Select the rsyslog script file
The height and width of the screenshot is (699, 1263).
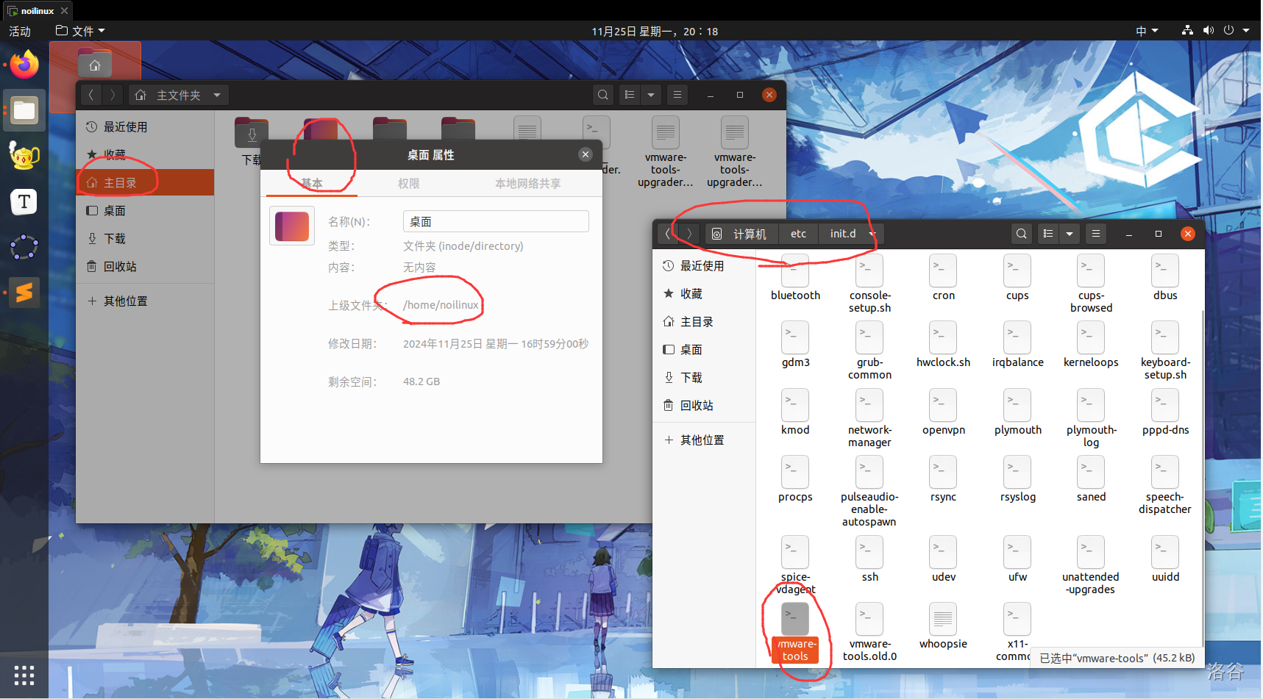[1017, 479]
